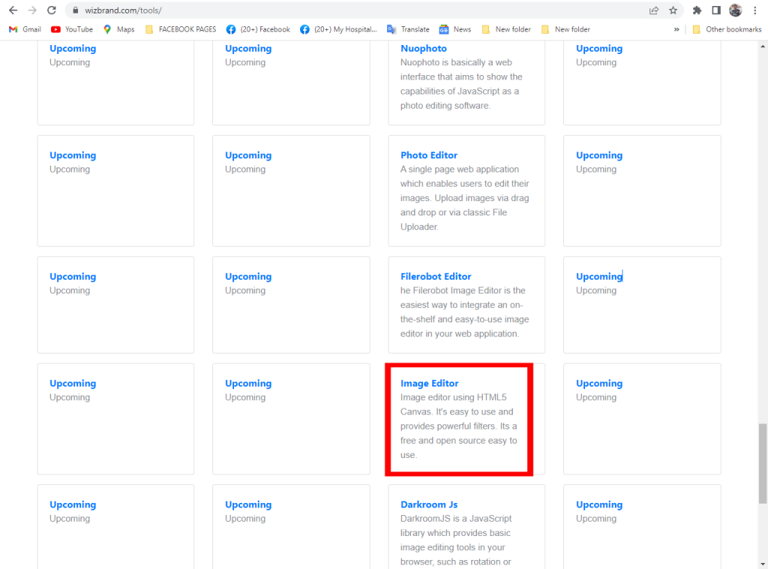The image size is (768, 569).
Task: Expand hidden bookmarks with double chevron
Action: 676,29
